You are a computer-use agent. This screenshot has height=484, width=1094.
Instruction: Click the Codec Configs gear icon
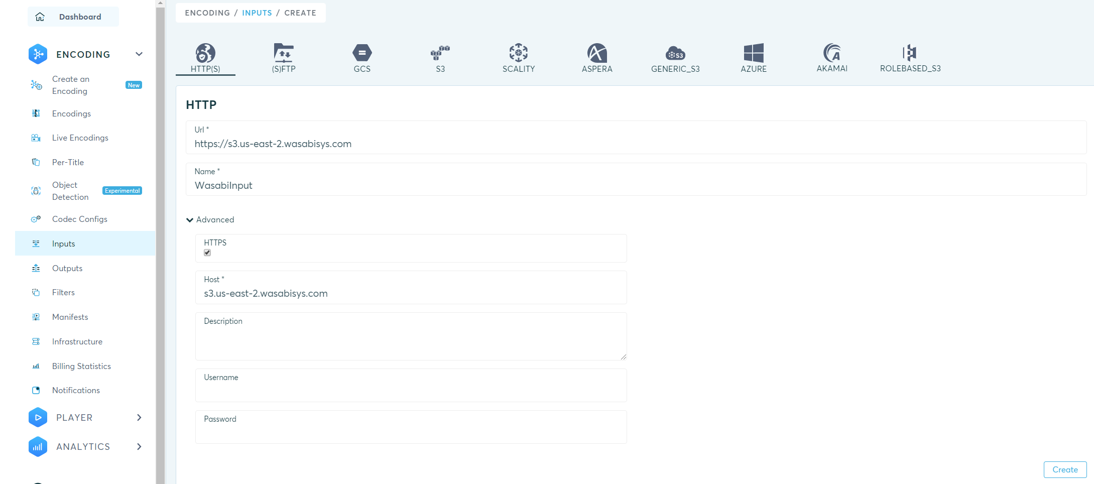pyautogui.click(x=36, y=219)
